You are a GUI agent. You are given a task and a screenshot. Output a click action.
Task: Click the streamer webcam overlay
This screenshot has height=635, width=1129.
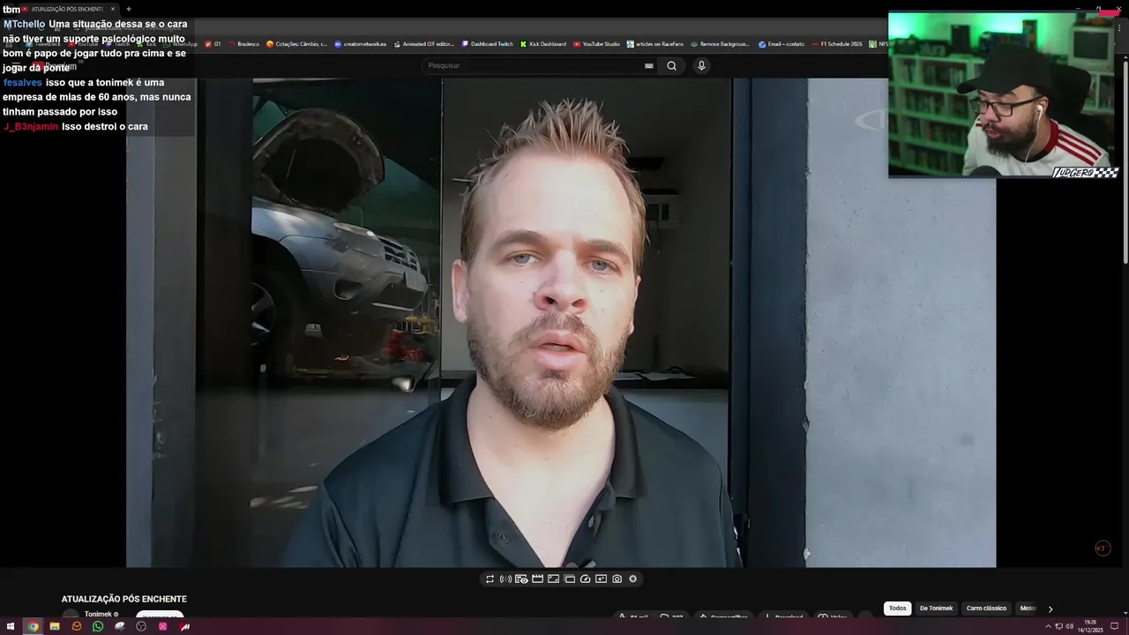[1003, 94]
